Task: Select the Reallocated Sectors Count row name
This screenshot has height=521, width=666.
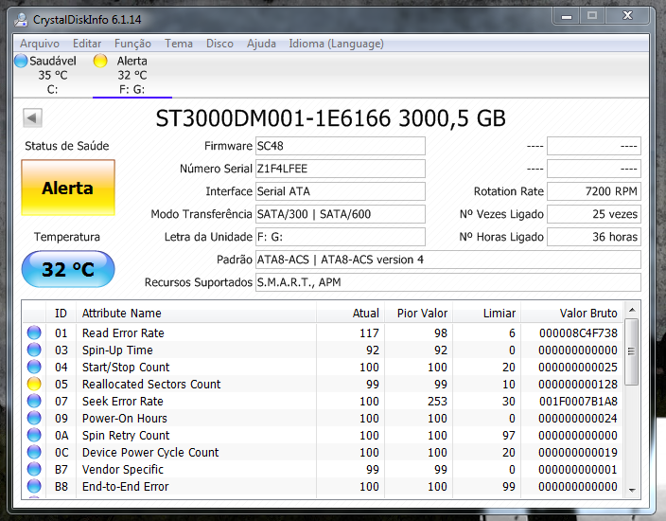Action: (x=151, y=384)
